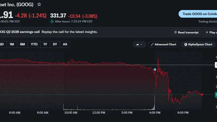Select the 1Y time range
Viewport: 217px width, 122px height.
[x=45, y=44]
